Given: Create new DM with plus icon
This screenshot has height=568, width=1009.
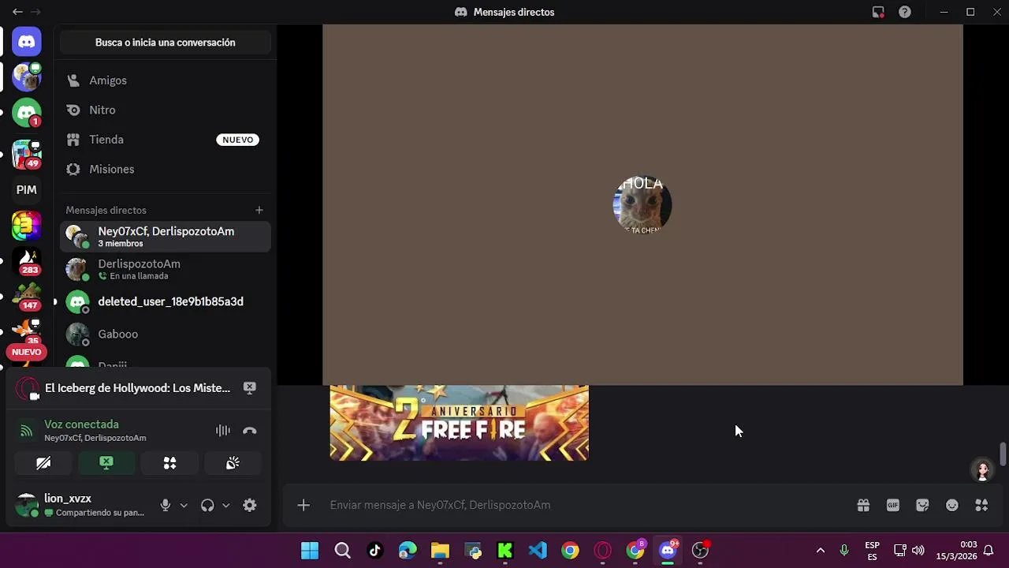Looking at the screenshot, I should pos(259,210).
